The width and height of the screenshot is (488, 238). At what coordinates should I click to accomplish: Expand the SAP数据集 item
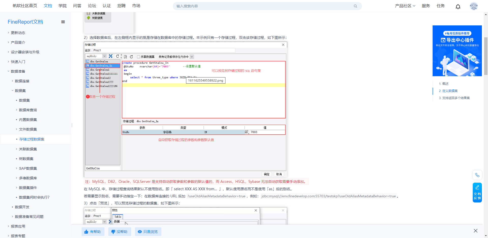pyautogui.click(x=28, y=168)
